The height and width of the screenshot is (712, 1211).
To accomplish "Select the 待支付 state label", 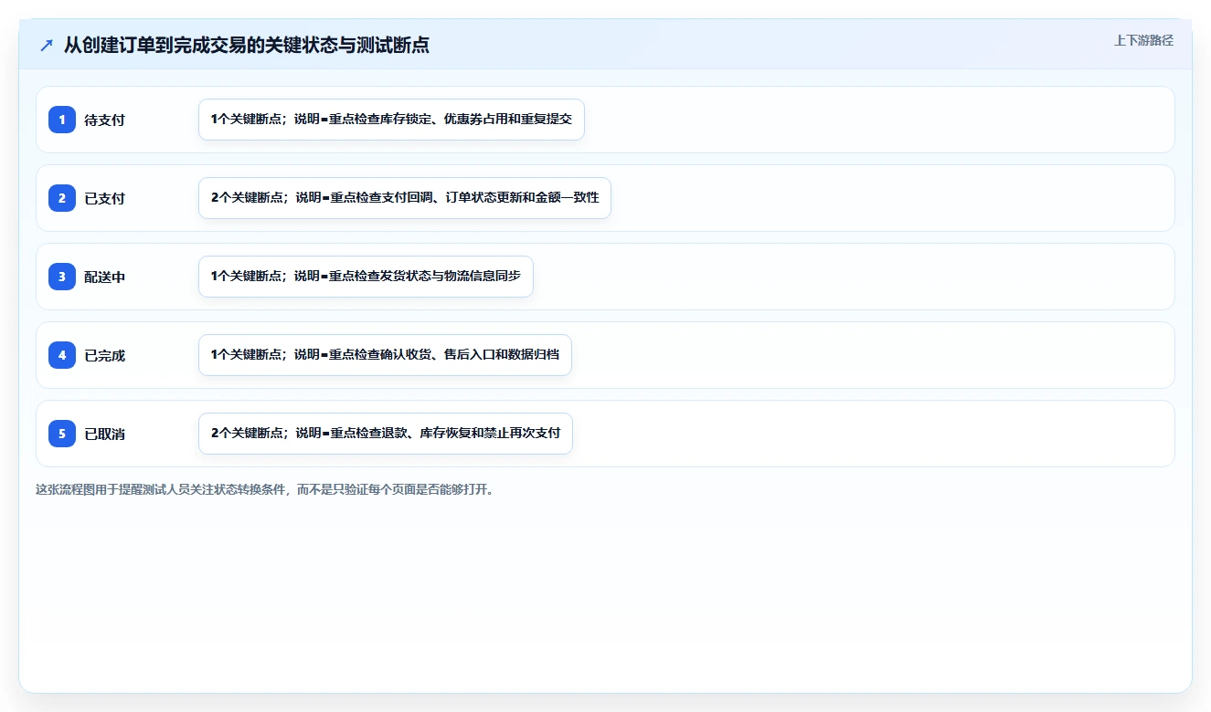I will click(104, 120).
